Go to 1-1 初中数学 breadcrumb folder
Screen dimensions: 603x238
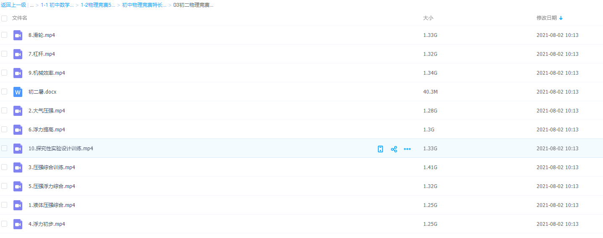pyautogui.click(x=57, y=5)
